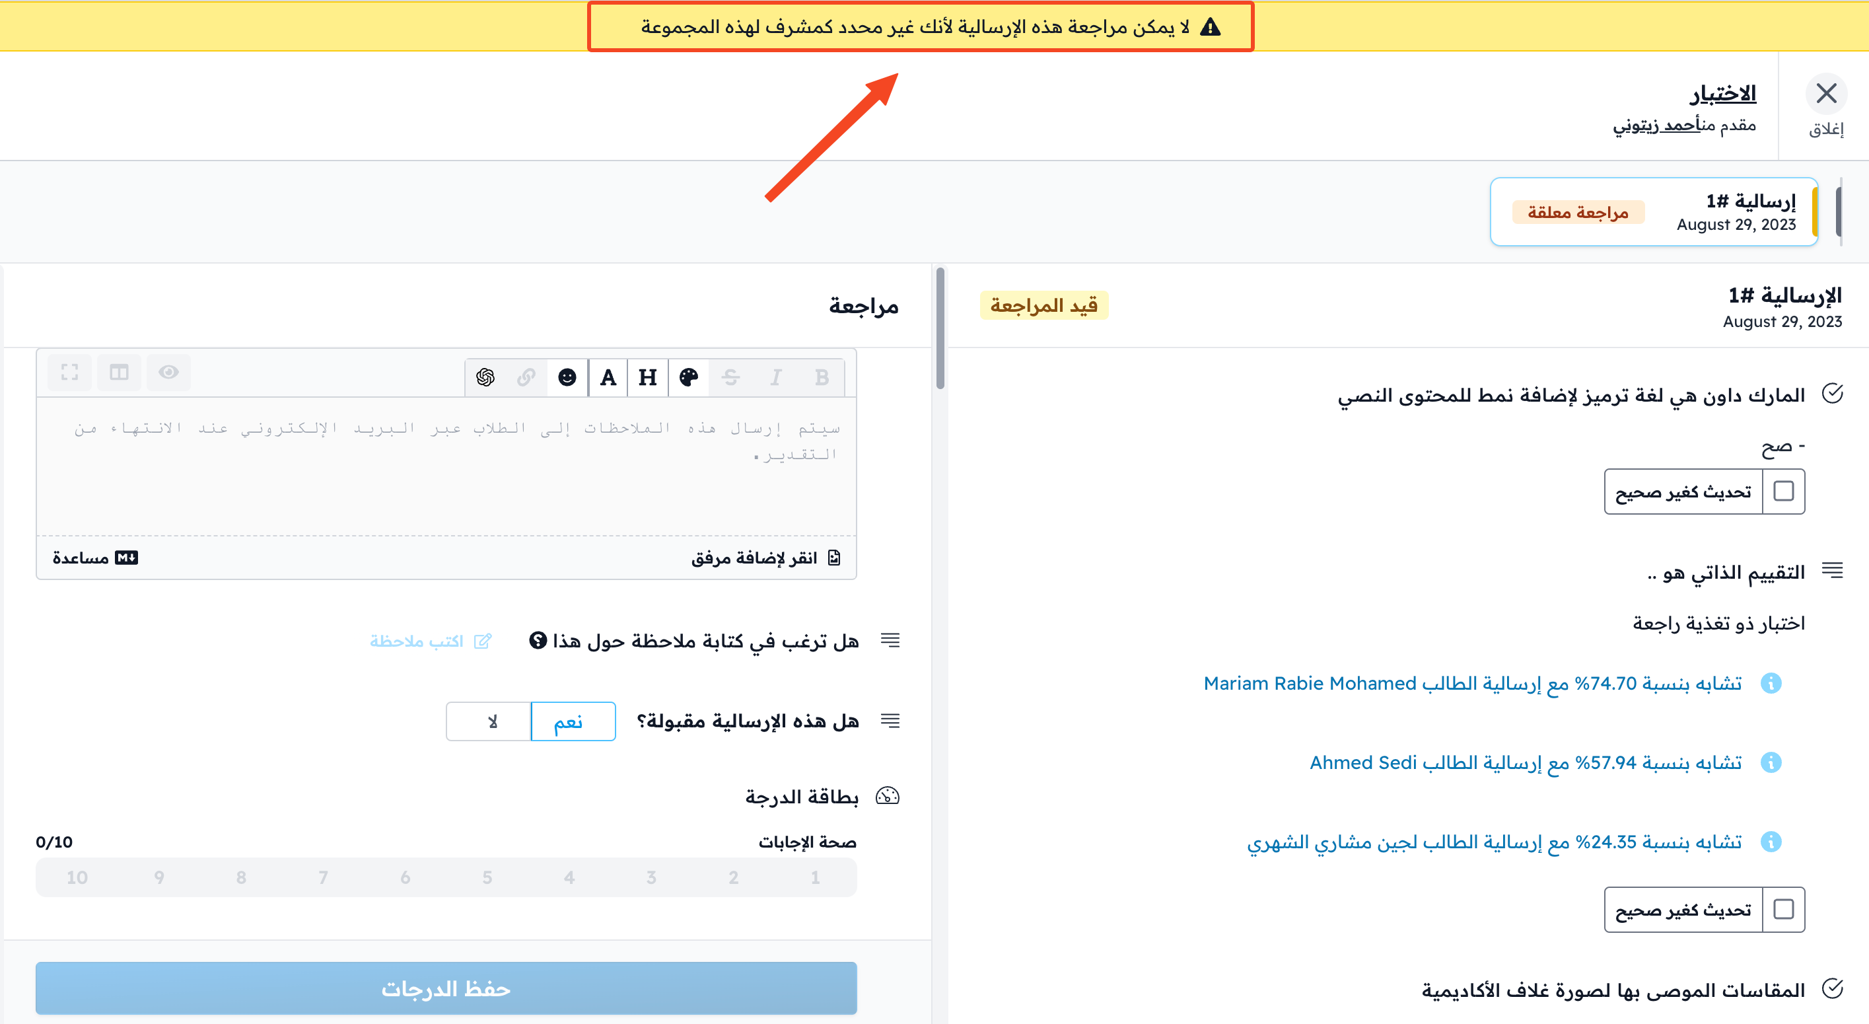Click انقر لإضافة مرفق attachment
This screenshot has height=1024, width=1869.
[765, 558]
